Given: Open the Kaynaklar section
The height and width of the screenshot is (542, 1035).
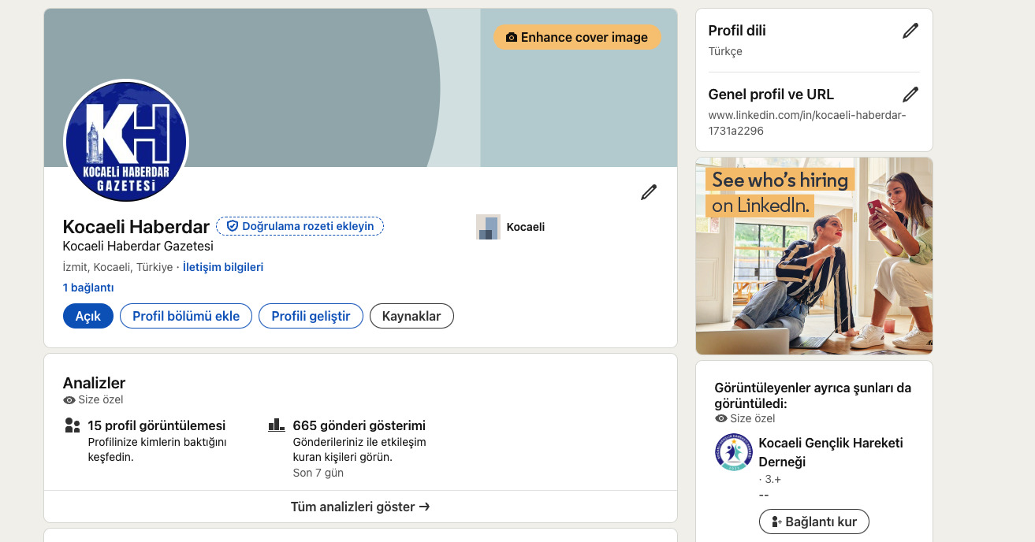Looking at the screenshot, I should [x=411, y=316].
